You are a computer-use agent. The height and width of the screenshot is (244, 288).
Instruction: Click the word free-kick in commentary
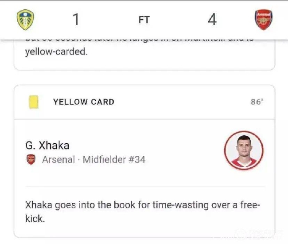click(249, 206)
